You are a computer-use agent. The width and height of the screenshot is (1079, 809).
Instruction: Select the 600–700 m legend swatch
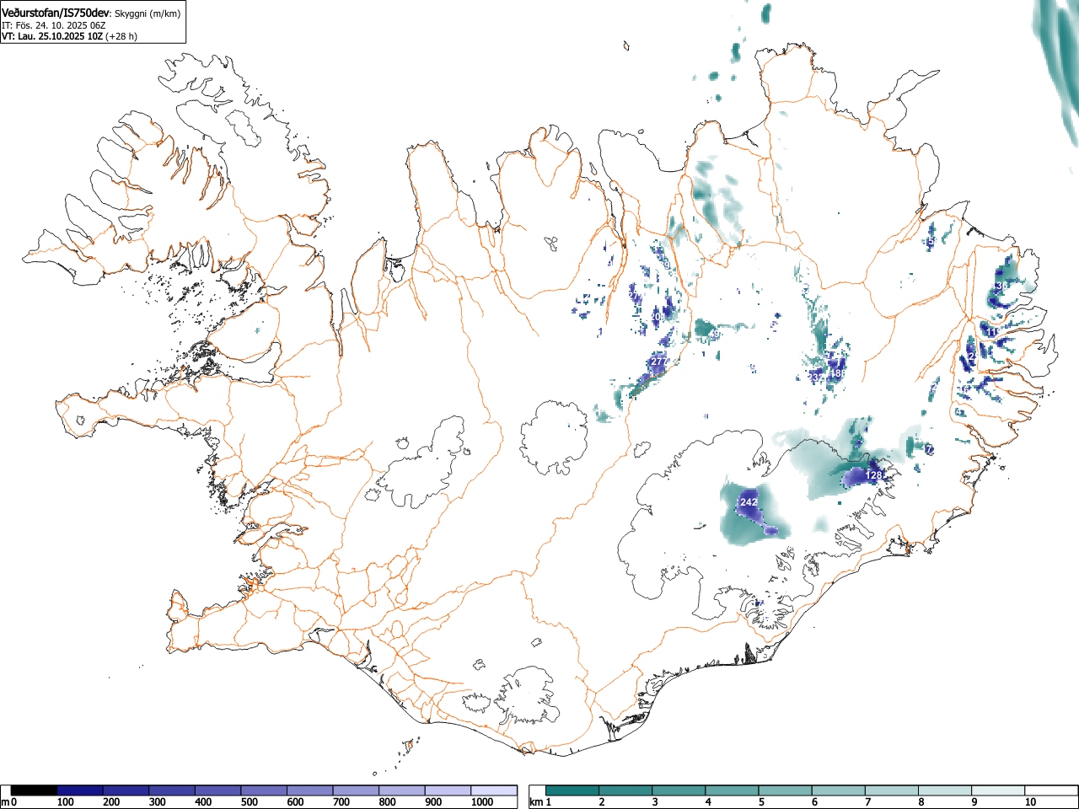click(x=310, y=790)
